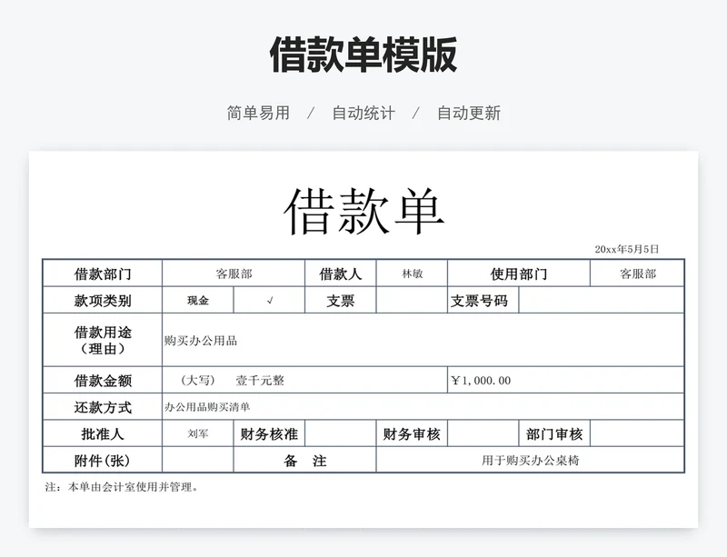Click the "现金" cell
This screenshot has width=727, height=557.
point(198,300)
